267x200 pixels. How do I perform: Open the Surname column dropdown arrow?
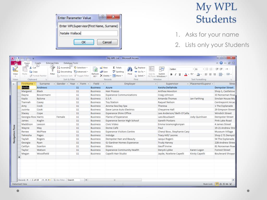54,84
